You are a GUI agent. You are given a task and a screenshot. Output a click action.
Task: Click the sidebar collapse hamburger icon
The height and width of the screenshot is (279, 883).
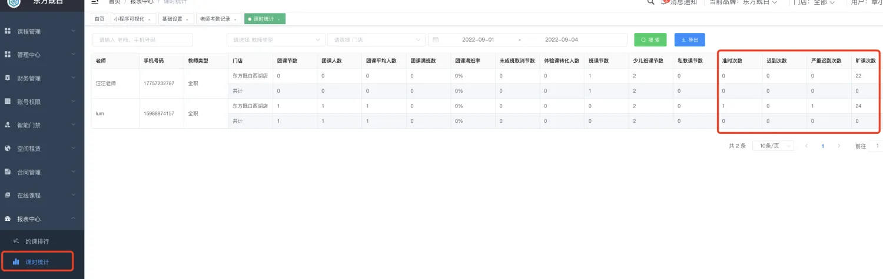95,2
